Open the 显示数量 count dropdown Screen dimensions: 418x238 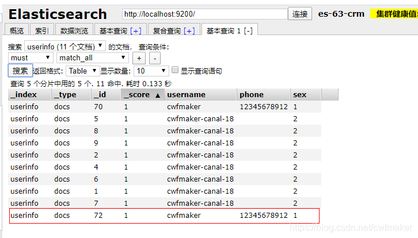tap(151, 71)
